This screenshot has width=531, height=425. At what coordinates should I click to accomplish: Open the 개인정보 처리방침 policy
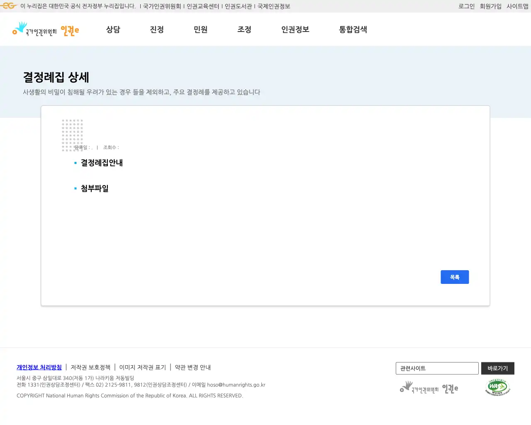[x=39, y=367]
